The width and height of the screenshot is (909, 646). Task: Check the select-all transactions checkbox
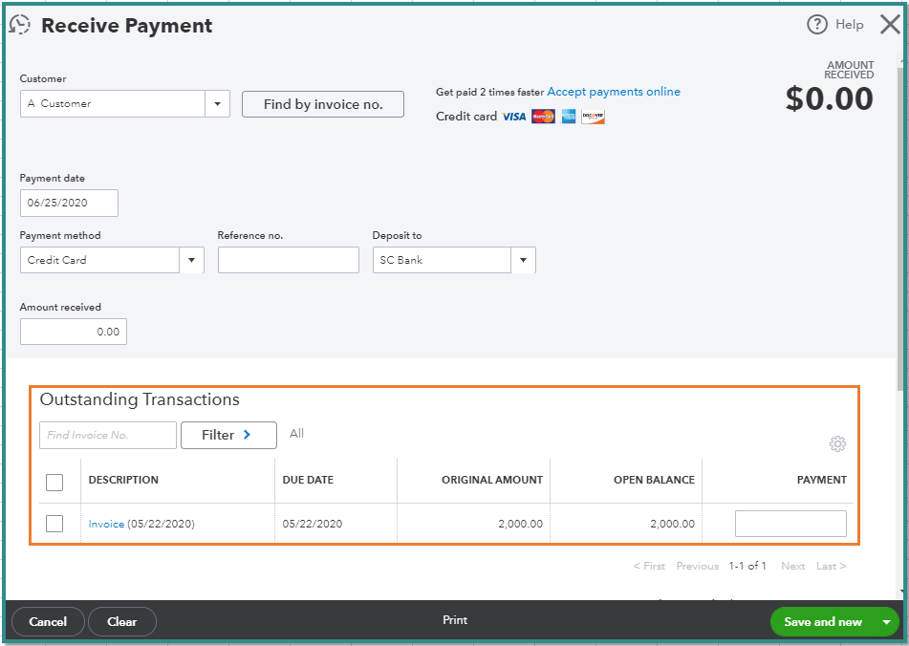click(54, 483)
